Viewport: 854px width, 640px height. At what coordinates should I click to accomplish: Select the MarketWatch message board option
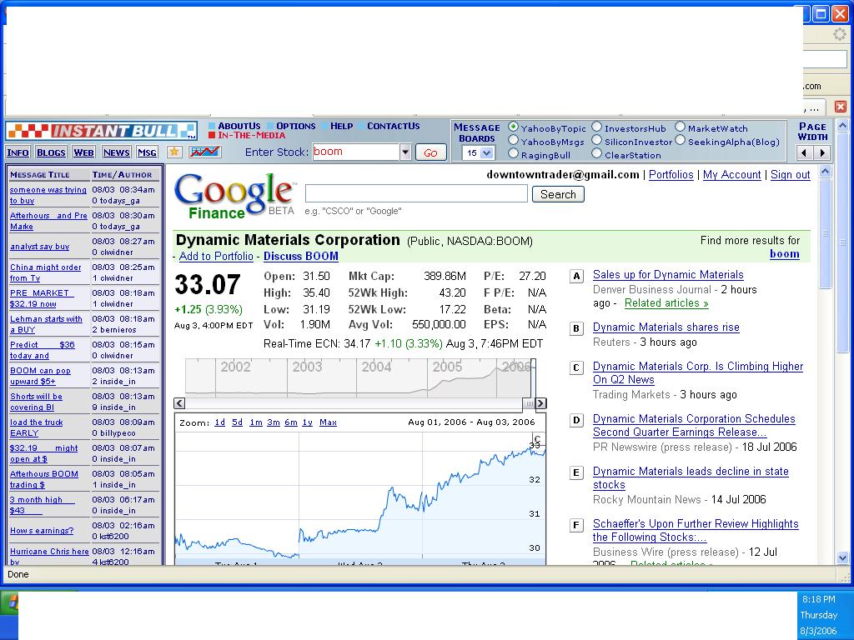681,127
